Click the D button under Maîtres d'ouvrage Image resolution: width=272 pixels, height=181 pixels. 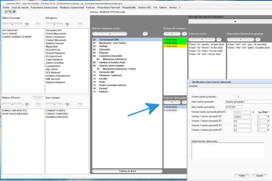pyautogui.click(x=27, y=24)
